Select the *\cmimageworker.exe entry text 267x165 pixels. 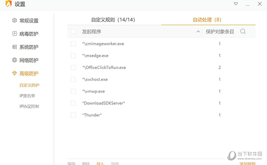tap(103, 44)
